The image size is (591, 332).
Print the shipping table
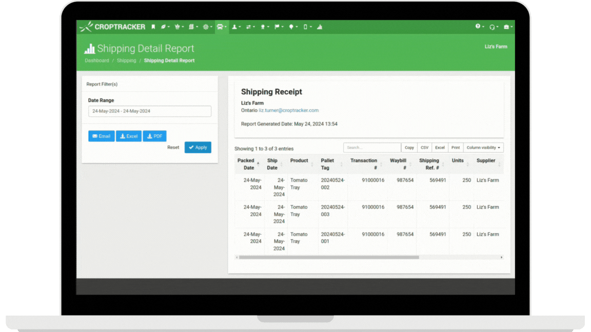click(456, 148)
